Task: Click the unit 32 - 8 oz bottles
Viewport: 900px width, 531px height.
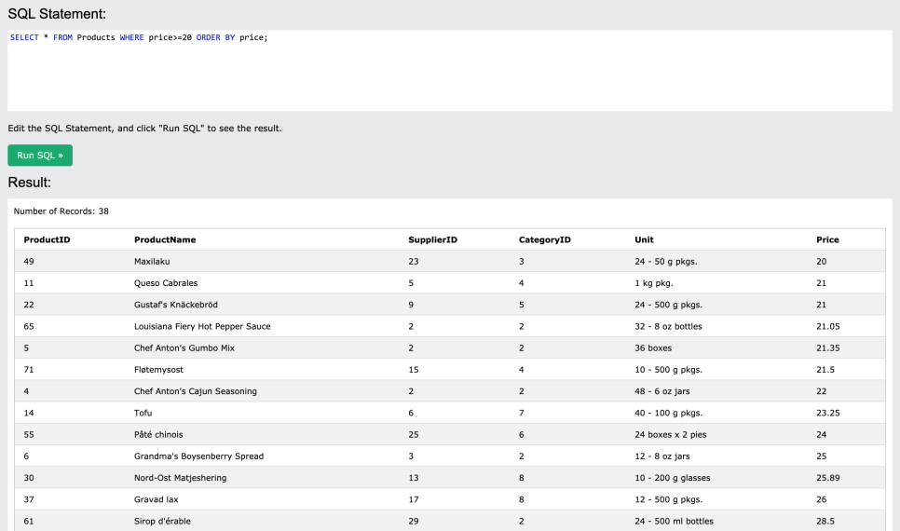Action: tap(668, 326)
